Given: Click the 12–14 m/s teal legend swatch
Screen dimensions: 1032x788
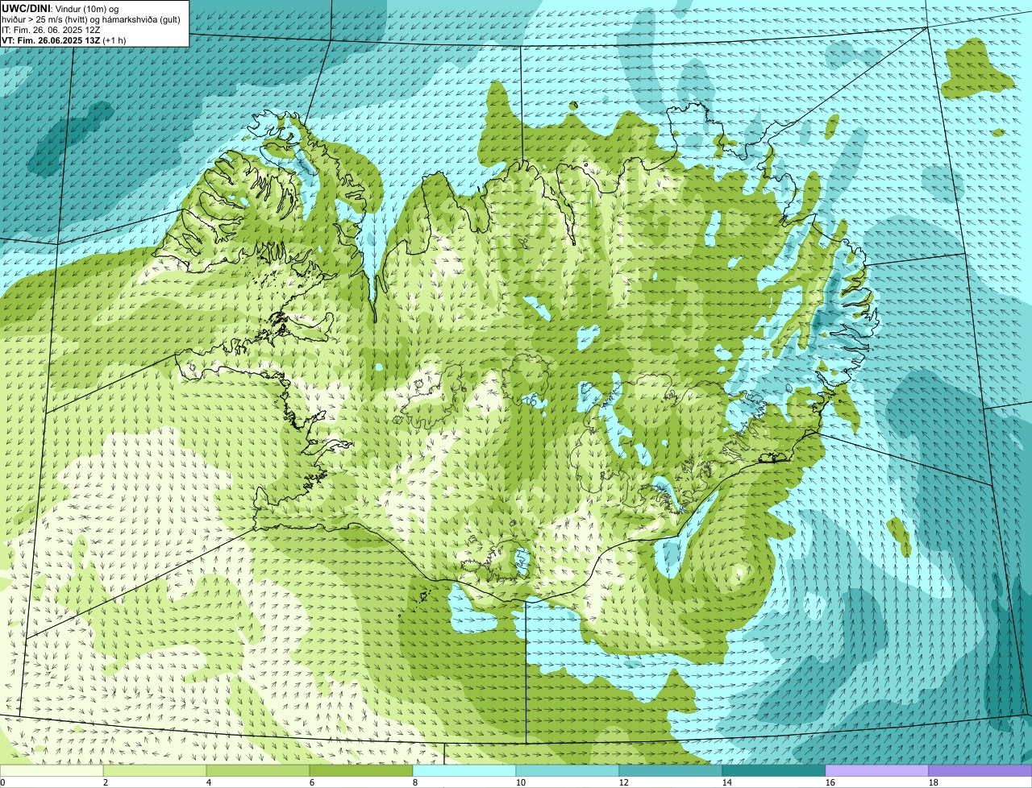Looking at the screenshot, I should pos(671,770).
